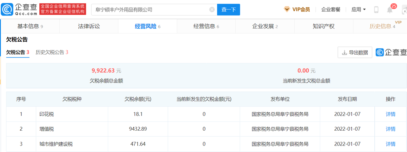Click the 0.00 new tax arrears total
407x152 pixels.
click(x=303, y=71)
